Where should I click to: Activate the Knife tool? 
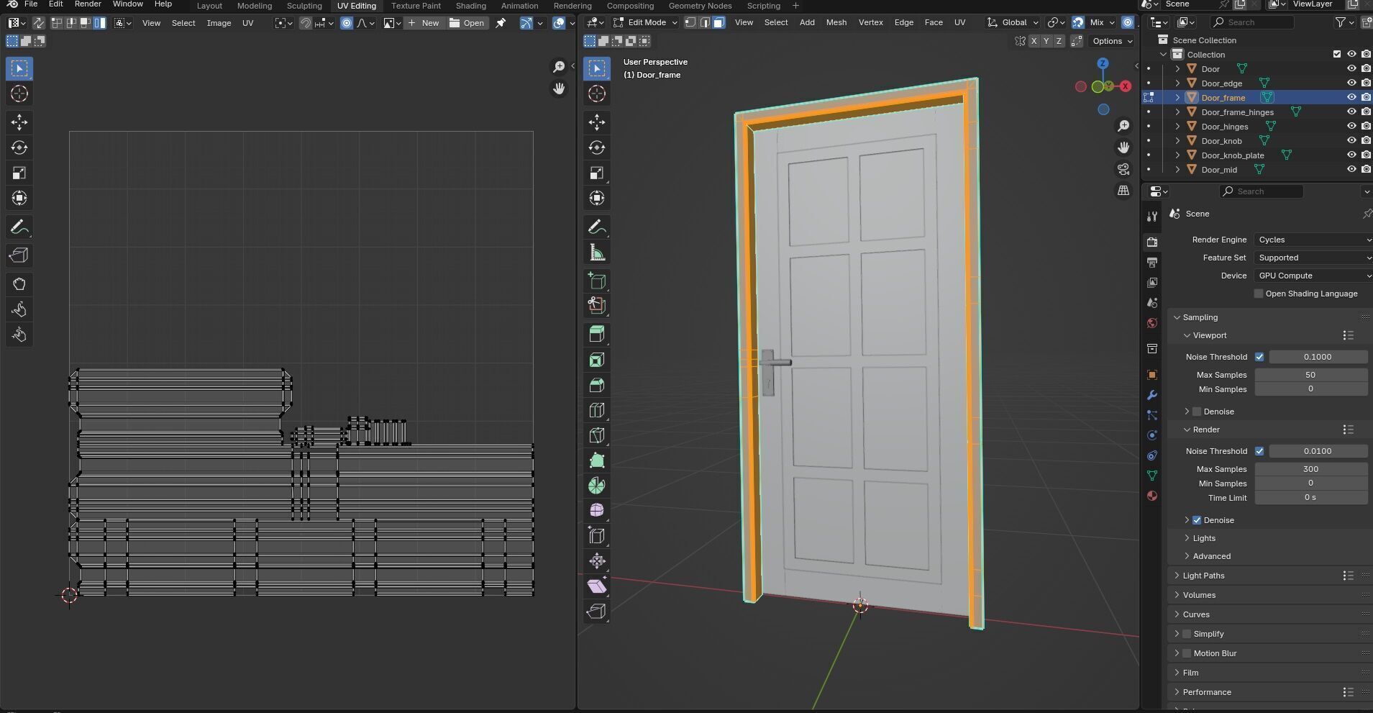[597, 435]
